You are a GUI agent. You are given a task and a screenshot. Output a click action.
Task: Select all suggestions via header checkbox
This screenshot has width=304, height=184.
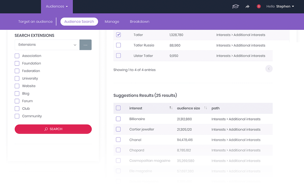point(118,108)
